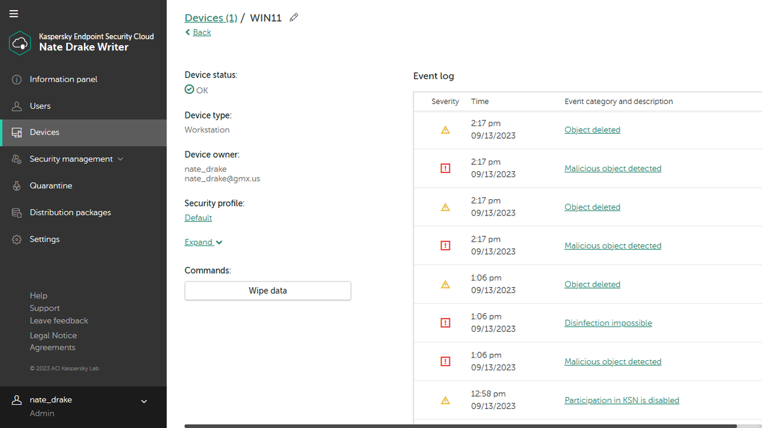762x428 pixels.
Task: Click the critical severity icon beside Malicious object detected
Action: 445,168
